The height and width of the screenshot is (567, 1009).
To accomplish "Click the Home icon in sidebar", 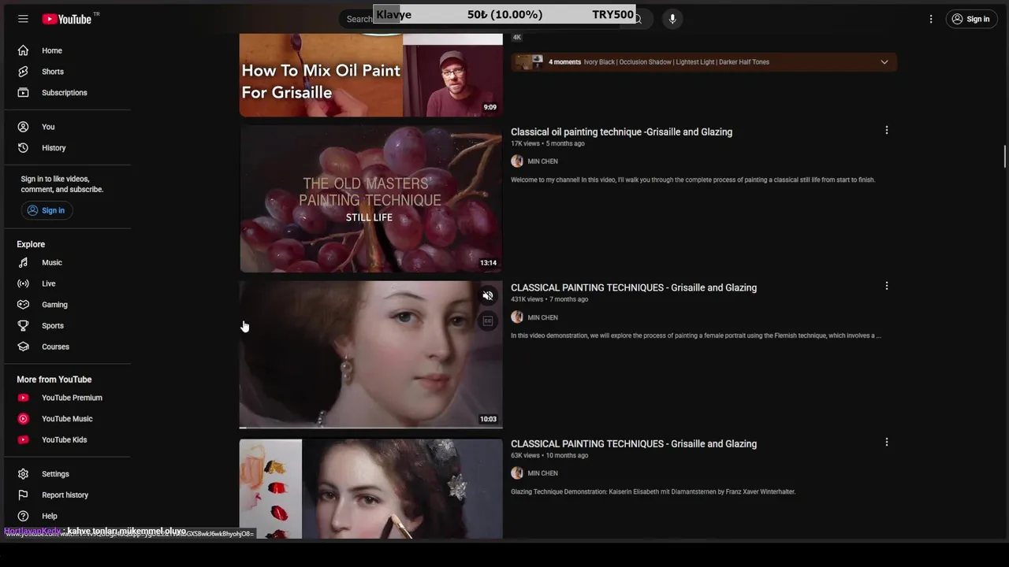I will (24, 50).
